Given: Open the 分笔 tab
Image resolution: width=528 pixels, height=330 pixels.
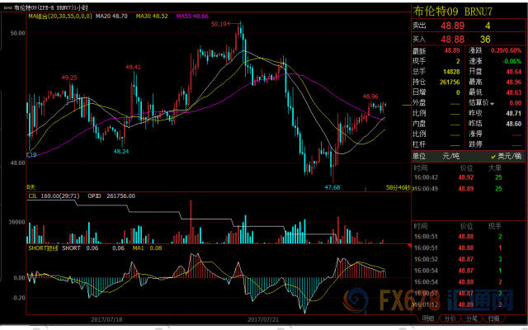Looking at the screenshot, I should 471,318.
